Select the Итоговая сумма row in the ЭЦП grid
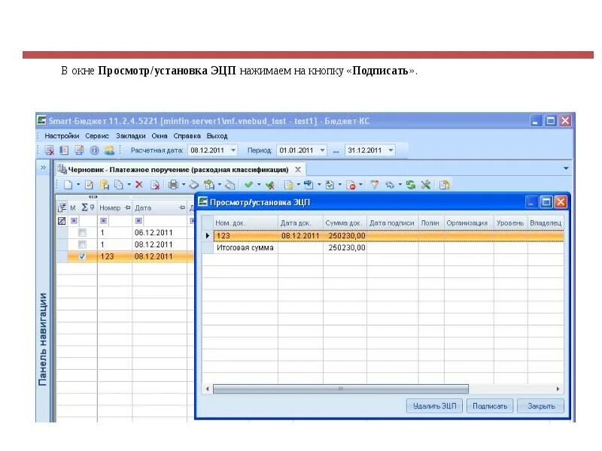This screenshot has height=451, width=602. pyautogui.click(x=383, y=248)
